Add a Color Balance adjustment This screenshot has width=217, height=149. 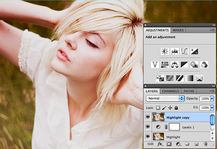(174, 65)
